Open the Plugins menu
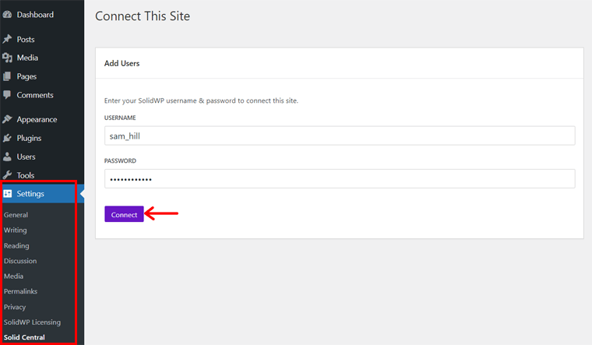The height and width of the screenshot is (345, 592). point(29,138)
